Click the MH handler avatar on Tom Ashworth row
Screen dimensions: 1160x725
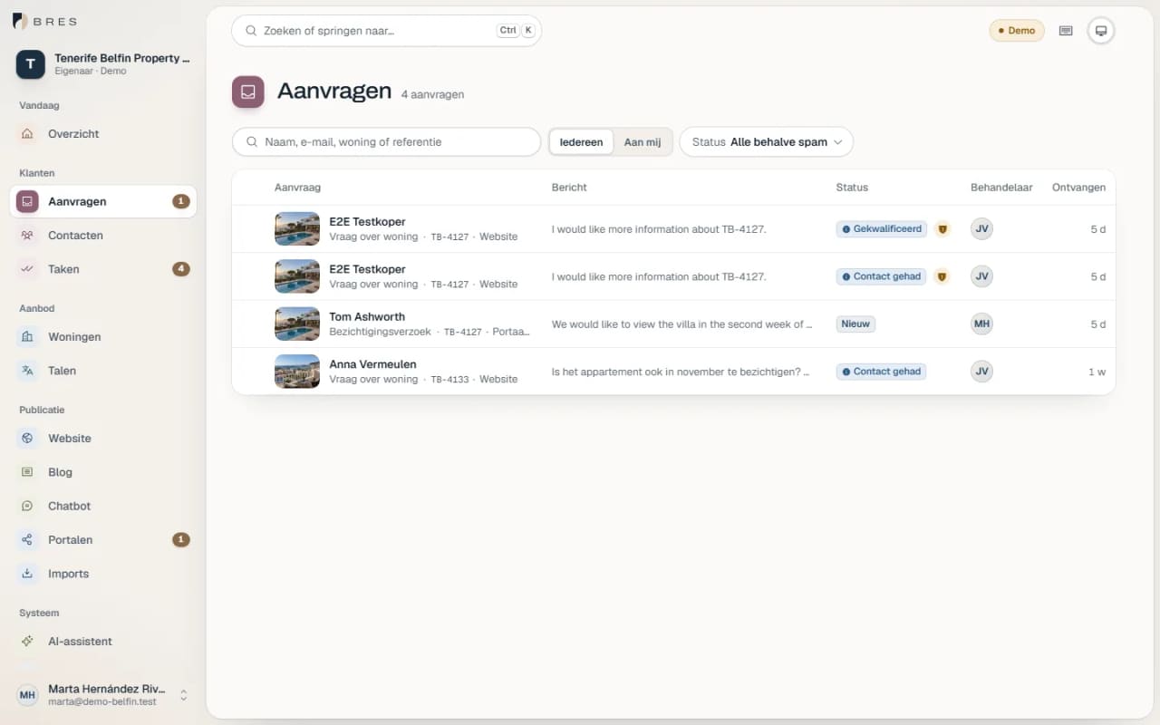coord(981,324)
